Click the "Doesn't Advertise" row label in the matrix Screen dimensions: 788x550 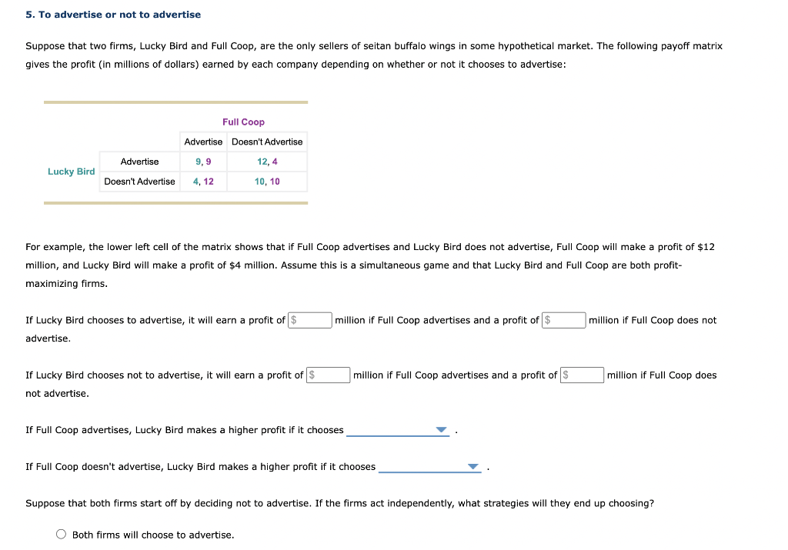(x=139, y=182)
